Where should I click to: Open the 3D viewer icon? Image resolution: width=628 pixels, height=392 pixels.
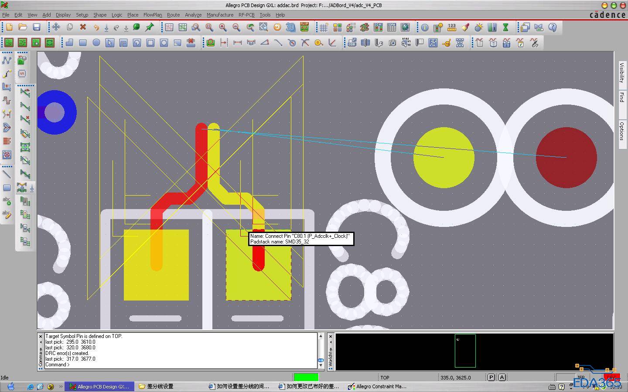[290, 27]
